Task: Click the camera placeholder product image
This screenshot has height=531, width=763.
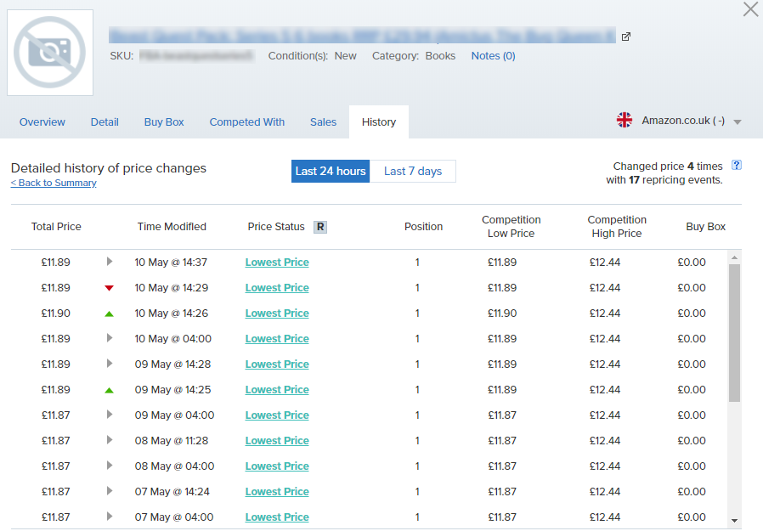Action: [49, 53]
